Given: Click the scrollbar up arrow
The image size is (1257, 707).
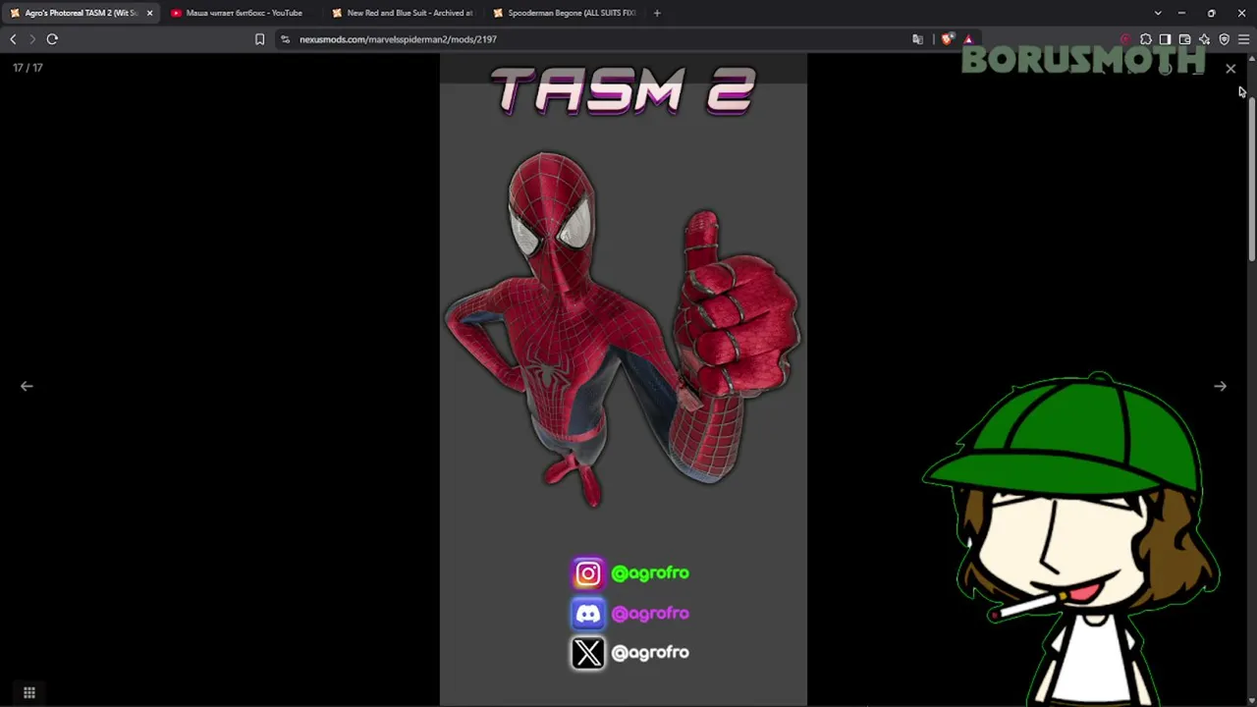Looking at the screenshot, I should point(1251,59).
